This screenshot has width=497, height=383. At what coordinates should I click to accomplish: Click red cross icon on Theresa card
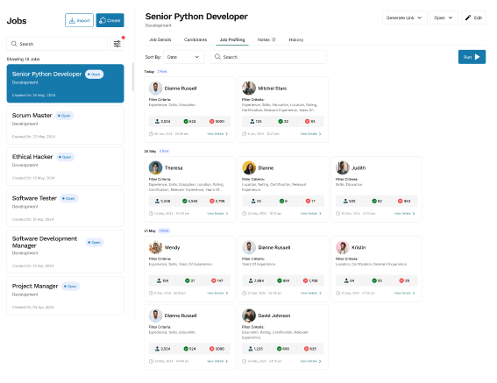point(212,201)
